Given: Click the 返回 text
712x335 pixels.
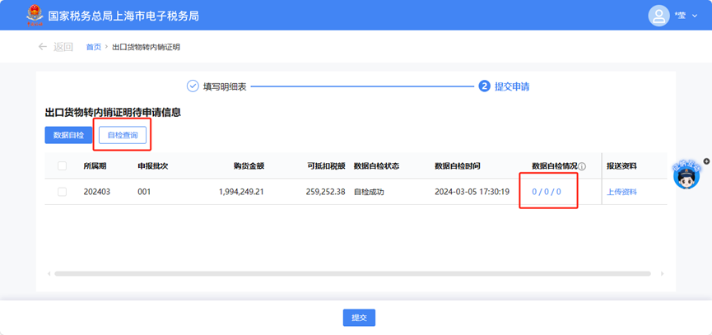Looking at the screenshot, I should (x=63, y=47).
